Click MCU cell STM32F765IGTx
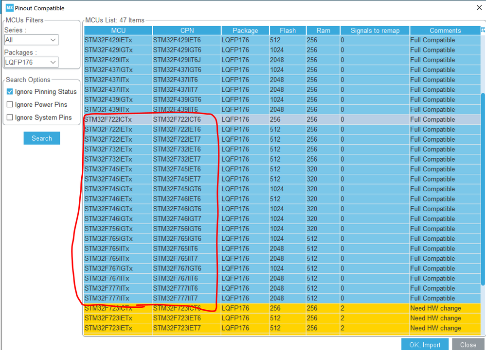486x350 pixels. 118,239
